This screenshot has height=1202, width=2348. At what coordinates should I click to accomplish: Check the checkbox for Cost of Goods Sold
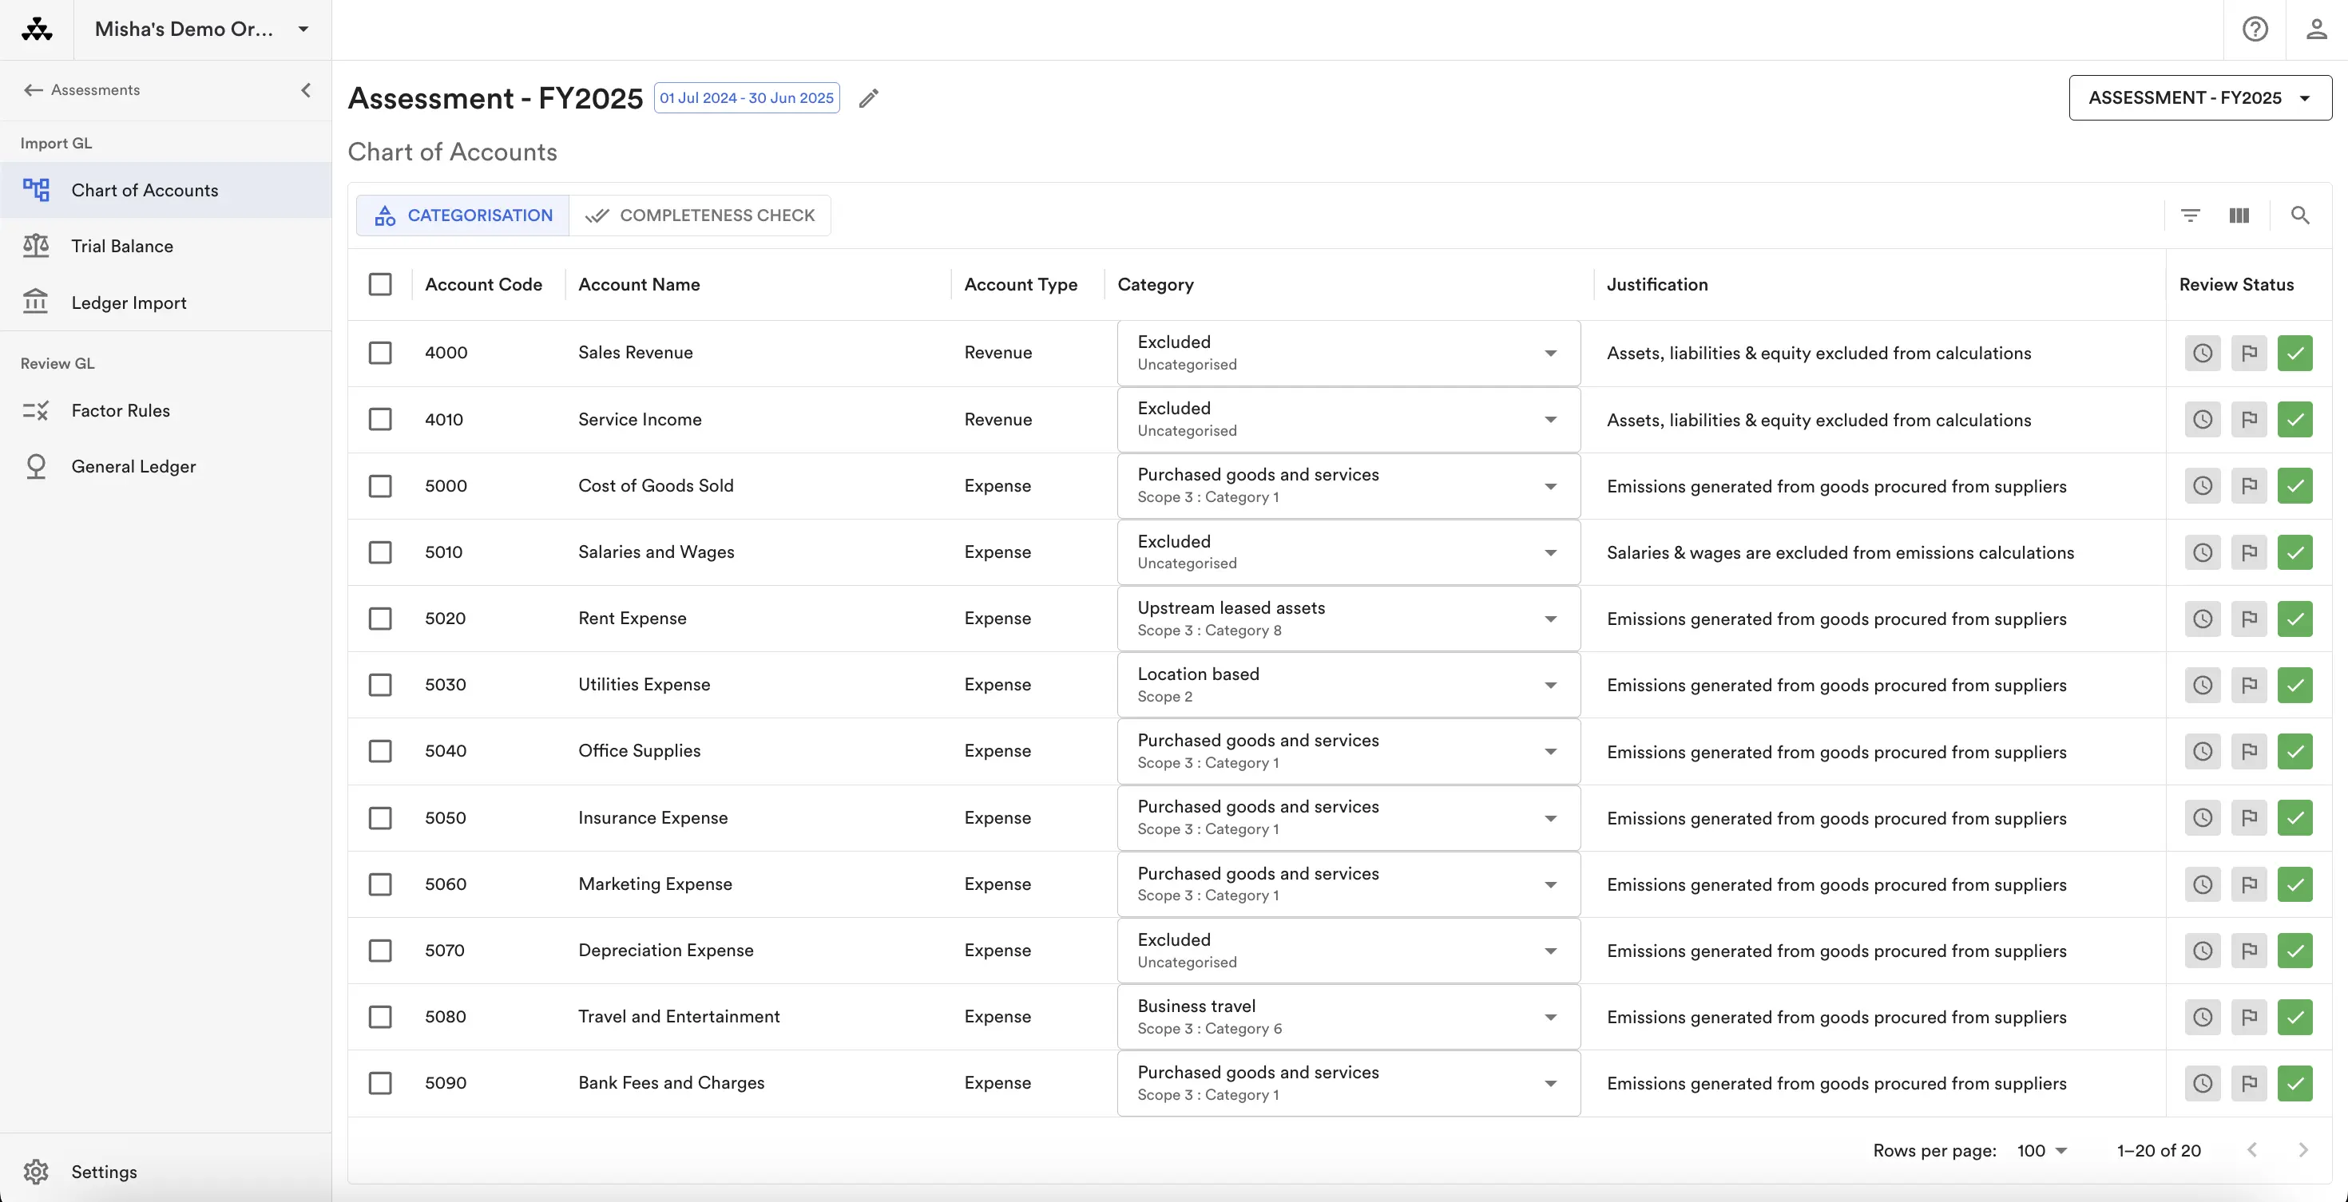[x=381, y=485]
